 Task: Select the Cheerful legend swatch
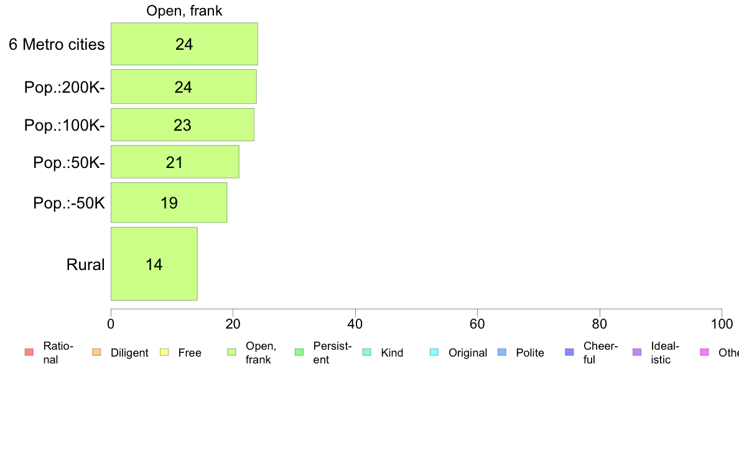pyautogui.click(x=569, y=352)
